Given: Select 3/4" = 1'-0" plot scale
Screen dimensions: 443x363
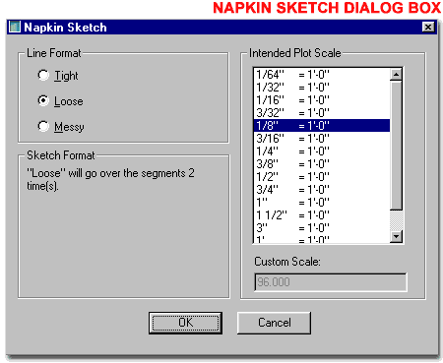Looking at the screenshot, I should pos(322,189).
